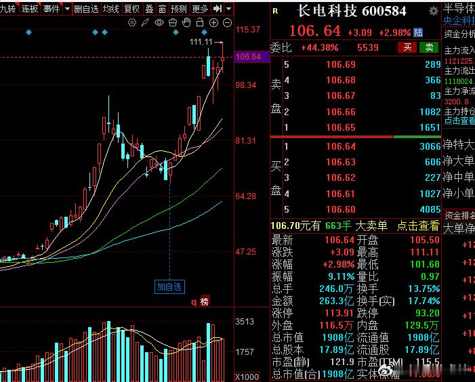This screenshot has height=382, width=475.
Task: Click buy level 5 price 106.60
Action: point(341,209)
